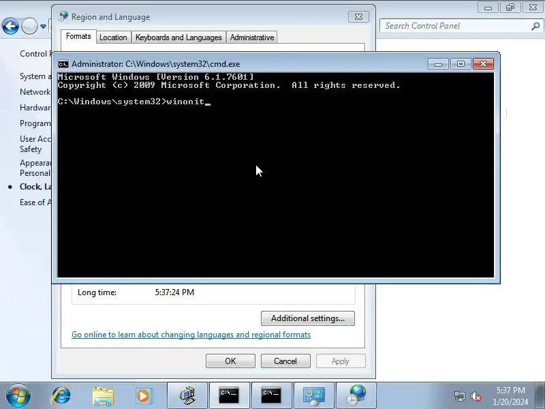Switch to the first cmd taskbar window
The height and width of the screenshot is (409, 545).
tap(229, 396)
